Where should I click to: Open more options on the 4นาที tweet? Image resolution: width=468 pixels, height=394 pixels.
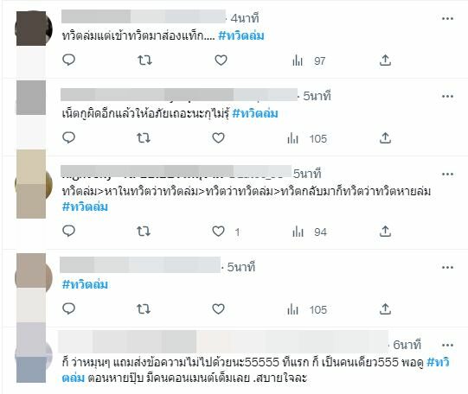(x=447, y=18)
